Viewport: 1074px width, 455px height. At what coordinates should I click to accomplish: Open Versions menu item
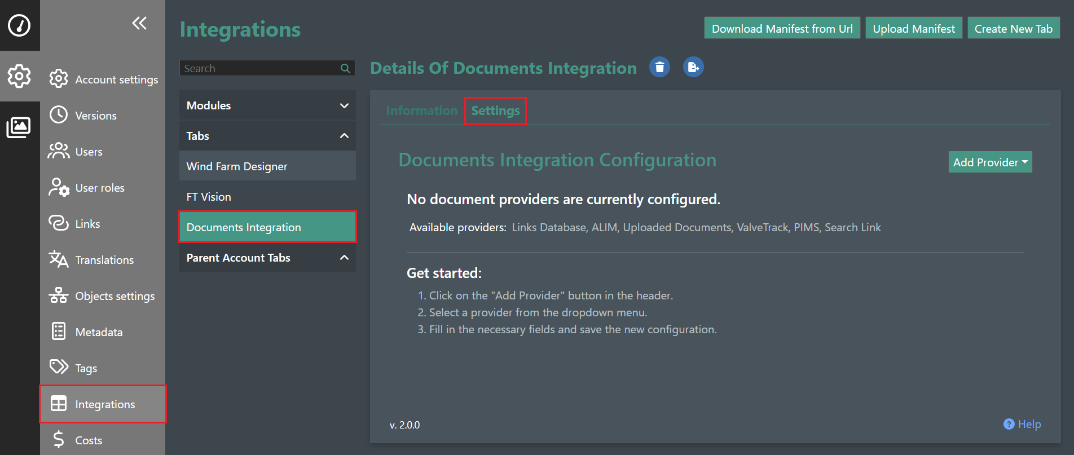point(103,115)
